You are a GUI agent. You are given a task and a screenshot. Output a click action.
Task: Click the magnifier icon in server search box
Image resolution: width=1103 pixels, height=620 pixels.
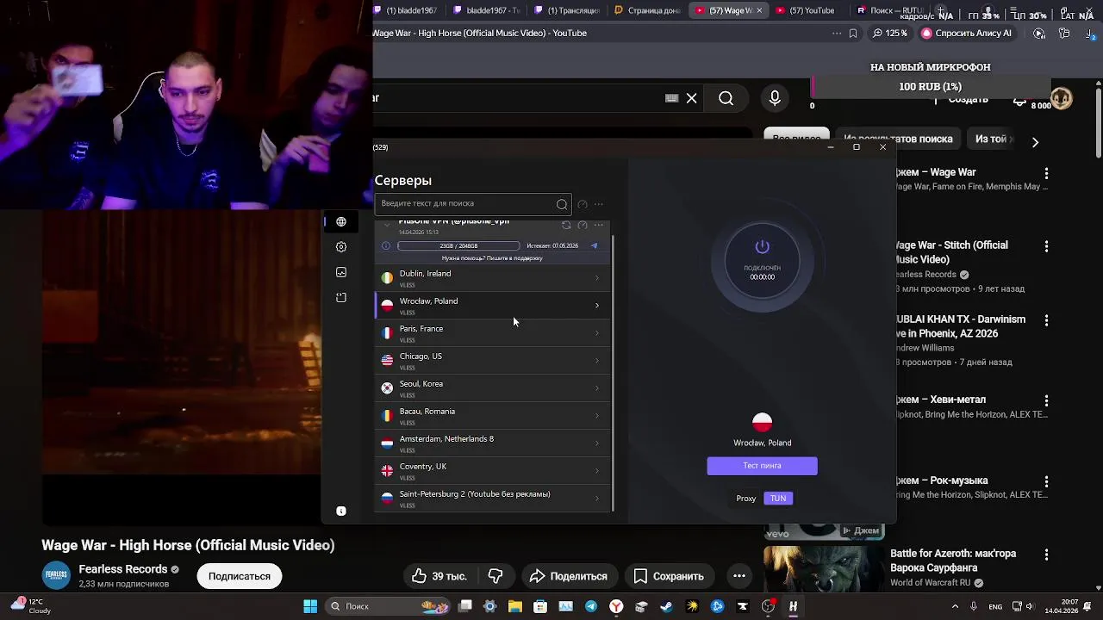pyautogui.click(x=562, y=204)
